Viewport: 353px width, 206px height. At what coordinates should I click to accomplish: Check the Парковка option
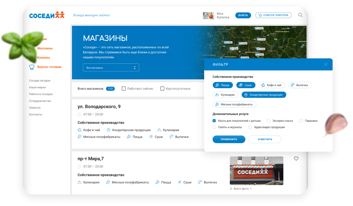tap(301, 121)
